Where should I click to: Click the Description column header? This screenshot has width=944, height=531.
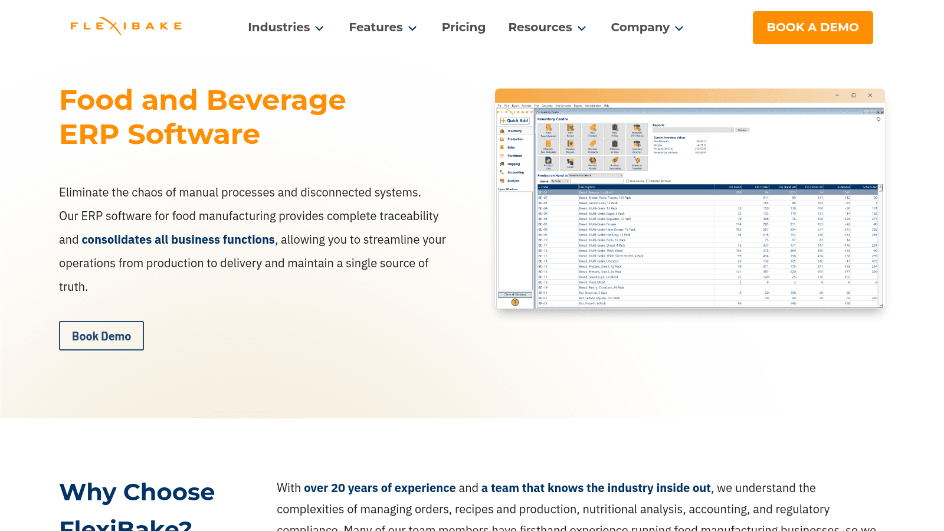tap(647, 187)
